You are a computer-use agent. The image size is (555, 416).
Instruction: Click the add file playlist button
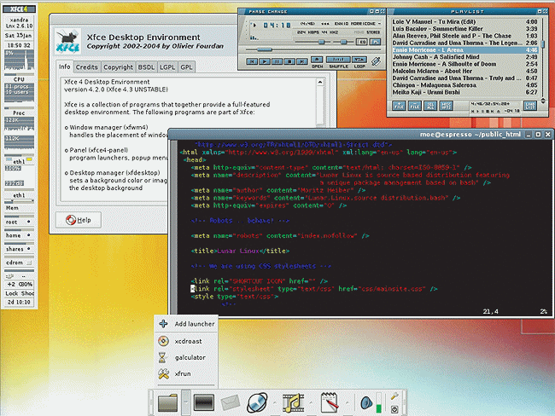point(399,106)
